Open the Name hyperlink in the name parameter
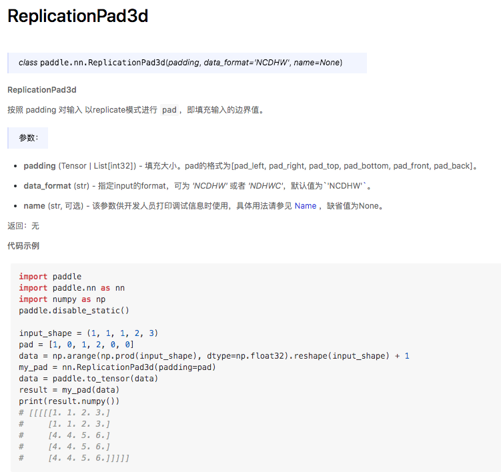This screenshot has width=501, height=472. (x=305, y=206)
